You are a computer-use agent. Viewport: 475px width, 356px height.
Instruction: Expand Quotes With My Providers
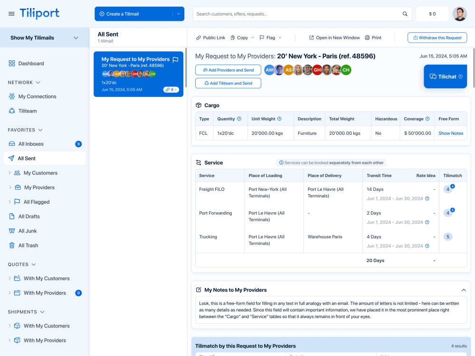(9, 293)
